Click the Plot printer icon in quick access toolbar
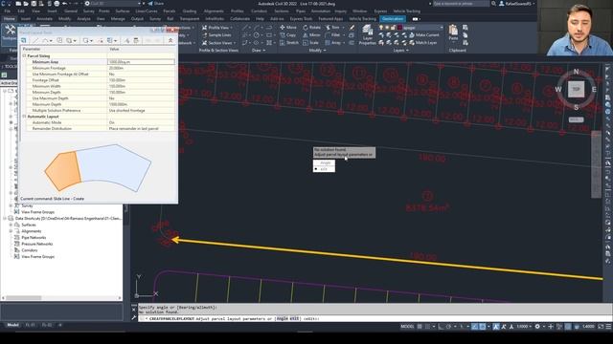Viewport: 613px width, 344px height. coord(57,4)
